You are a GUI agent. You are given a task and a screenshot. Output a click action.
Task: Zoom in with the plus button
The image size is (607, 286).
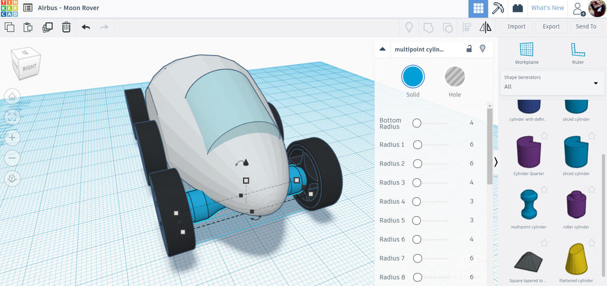[12, 137]
